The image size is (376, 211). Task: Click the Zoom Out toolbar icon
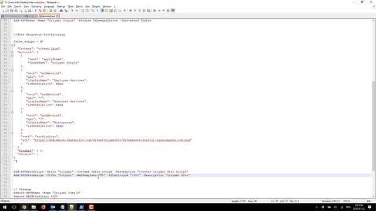tap(76, 11)
